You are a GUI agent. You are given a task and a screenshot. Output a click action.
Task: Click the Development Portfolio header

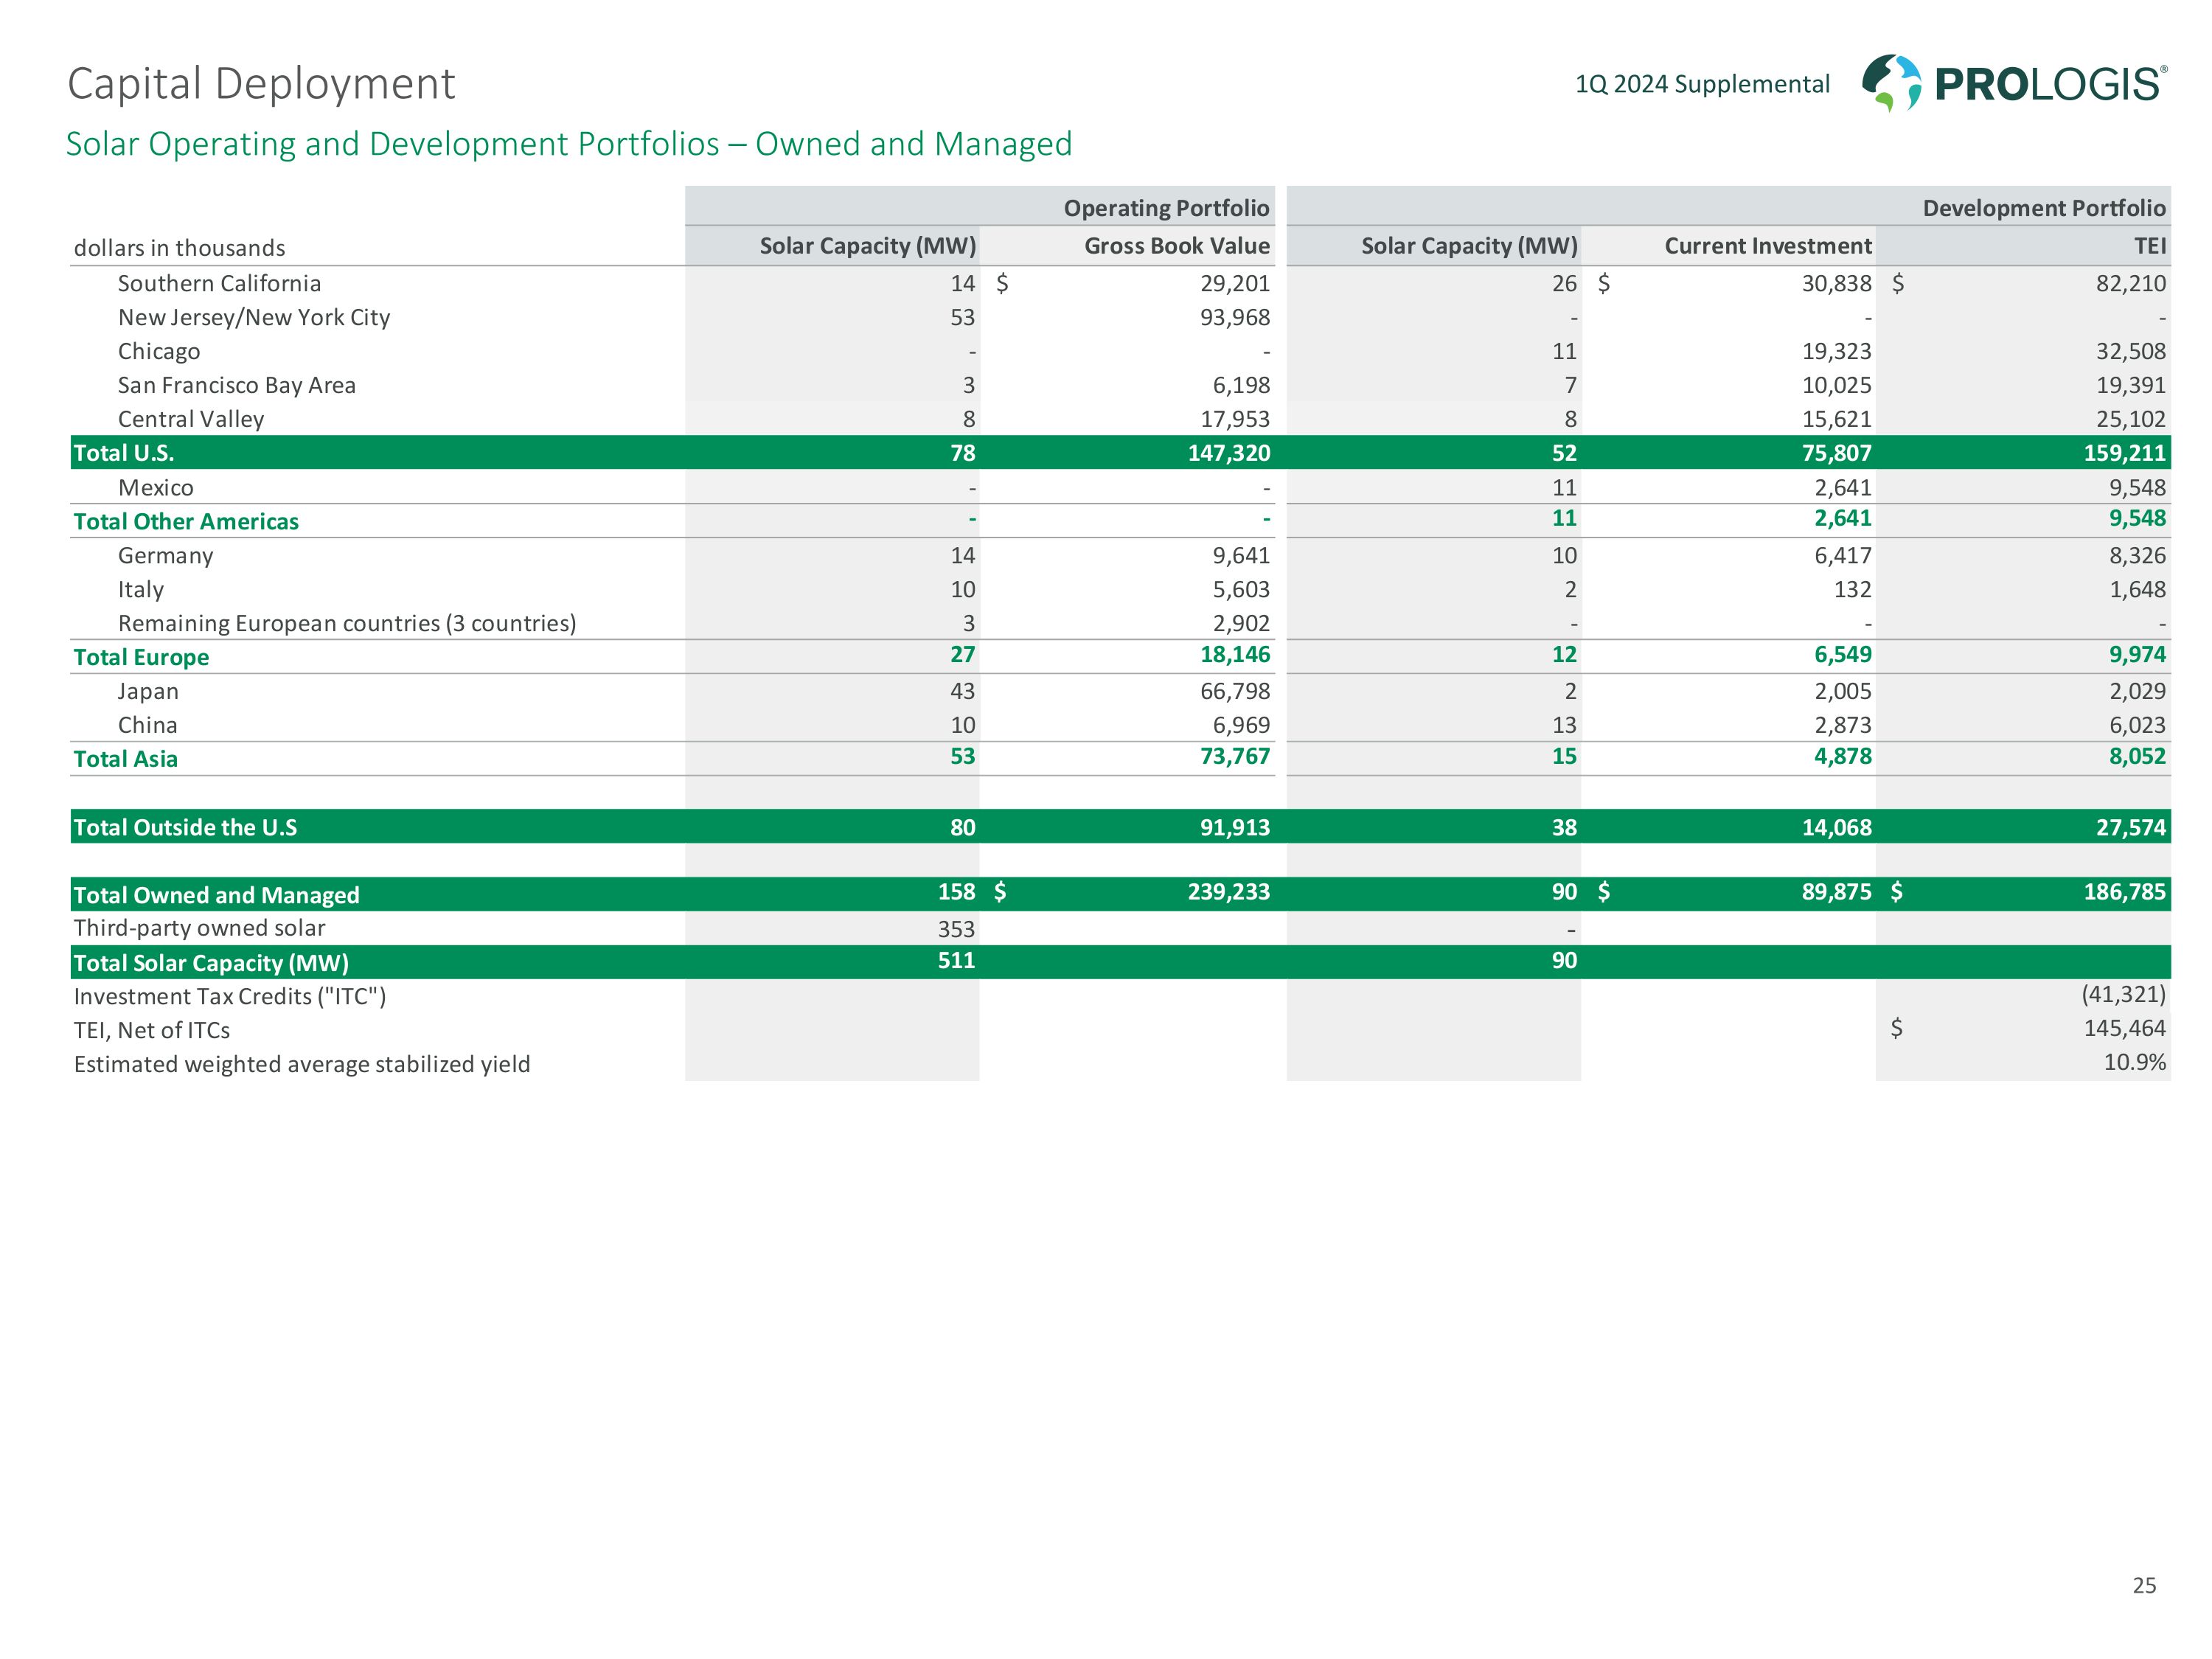(x=2043, y=208)
